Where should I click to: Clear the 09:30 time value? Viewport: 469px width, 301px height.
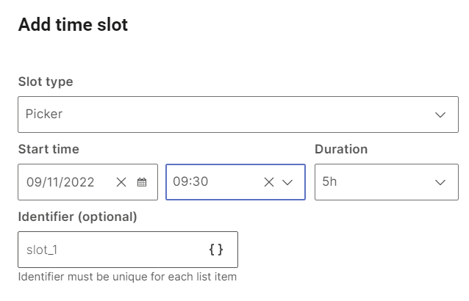(269, 182)
